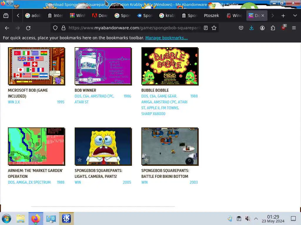Click the Manage bookmarks link

point(166,38)
